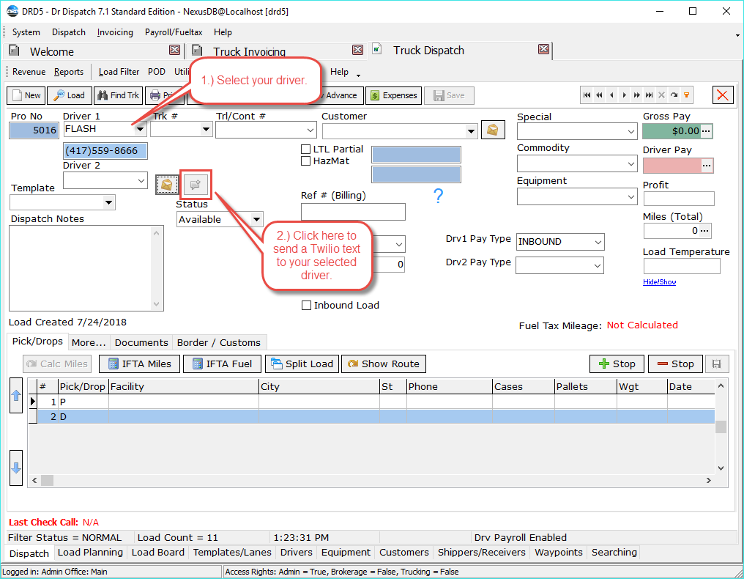Check the Inbound Load checkbox
Screen dimensions: 744x579
point(307,306)
